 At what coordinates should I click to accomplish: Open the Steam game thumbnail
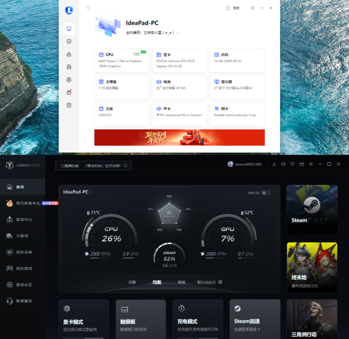pyautogui.click(x=312, y=210)
